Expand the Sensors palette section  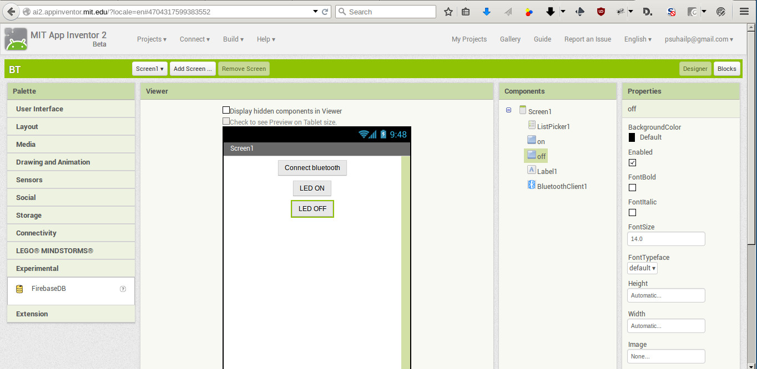pyautogui.click(x=71, y=180)
